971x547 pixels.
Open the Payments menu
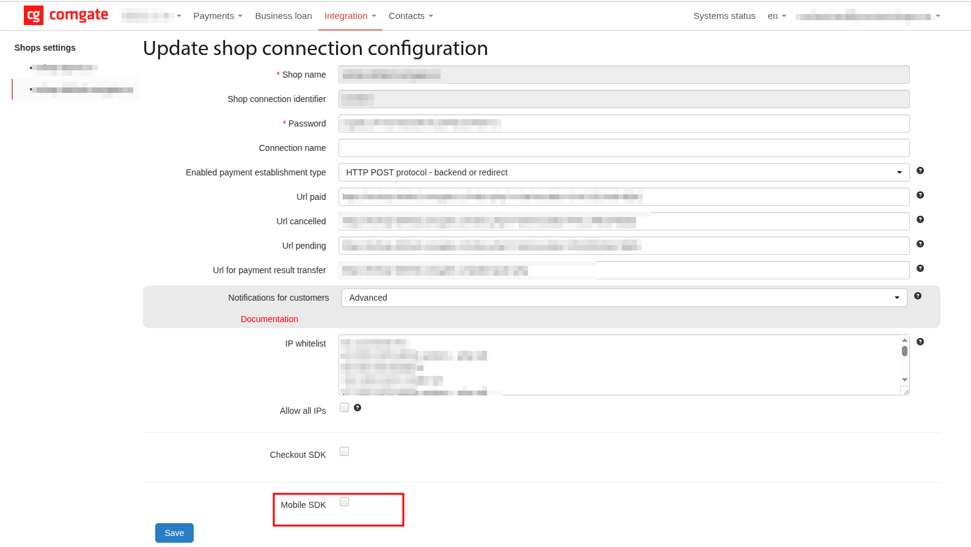tap(218, 16)
